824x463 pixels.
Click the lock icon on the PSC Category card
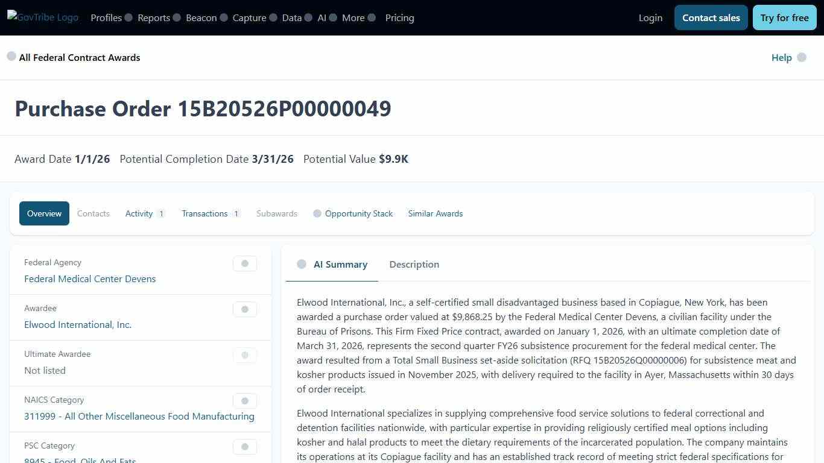pos(244,447)
